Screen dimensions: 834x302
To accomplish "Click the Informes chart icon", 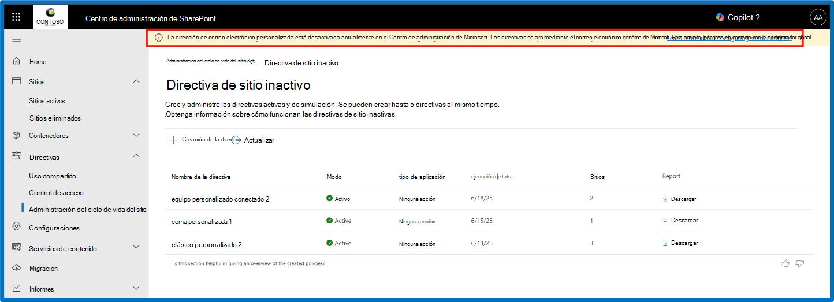I will (17, 288).
